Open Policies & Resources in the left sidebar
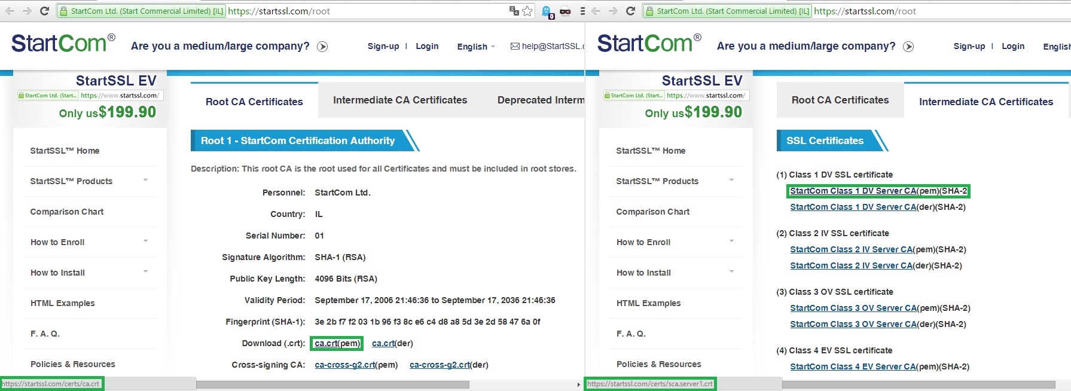The image size is (1071, 391). (72, 364)
